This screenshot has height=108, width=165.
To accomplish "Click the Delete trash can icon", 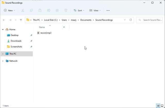I will 66,10.
